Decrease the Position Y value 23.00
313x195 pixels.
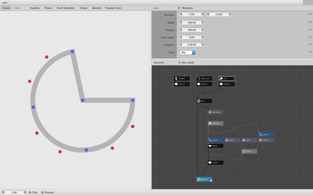(208, 15)
